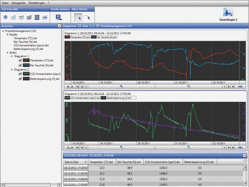
Task: Click green CO2 Konzentration color swatch in tree
Action: pos(26,74)
